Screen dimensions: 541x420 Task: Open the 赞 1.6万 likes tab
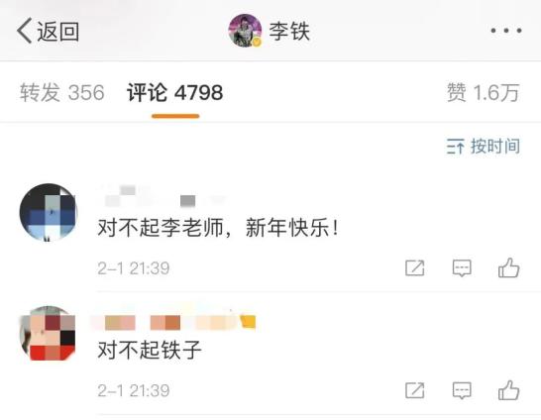pyautogui.click(x=484, y=92)
